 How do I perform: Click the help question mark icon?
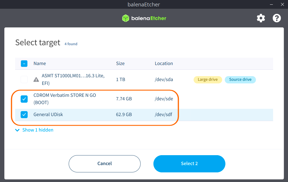click(x=277, y=18)
